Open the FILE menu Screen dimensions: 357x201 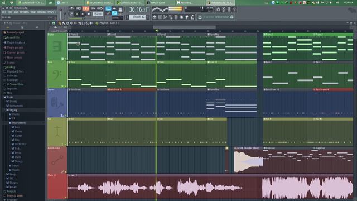(x=4, y=12)
